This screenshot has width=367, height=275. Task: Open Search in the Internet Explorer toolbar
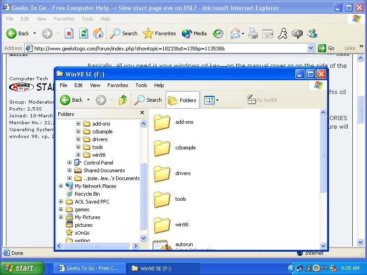[123, 33]
